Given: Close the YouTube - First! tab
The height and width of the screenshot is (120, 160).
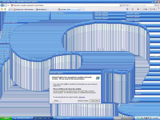Looking at the screenshot, I should tap(79, 9).
